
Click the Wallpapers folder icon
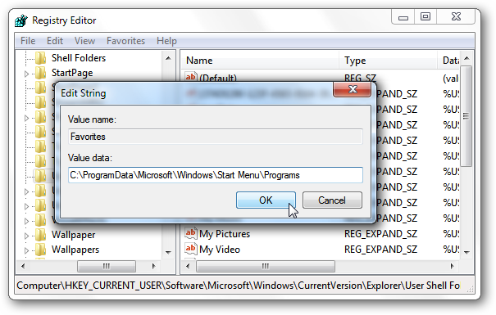[40, 250]
